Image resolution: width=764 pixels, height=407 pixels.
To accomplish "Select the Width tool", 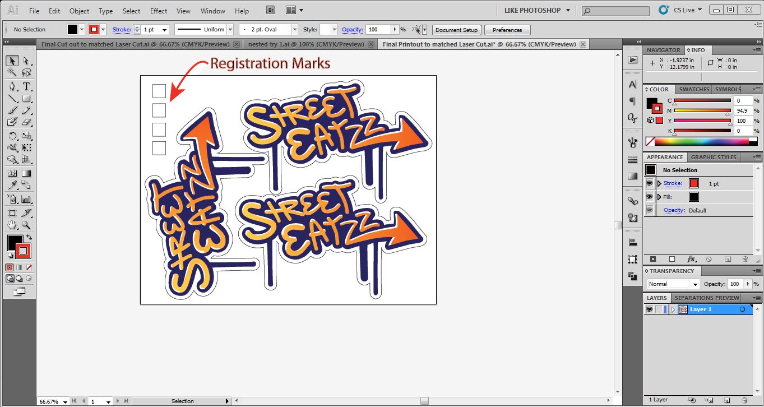I will pyautogui.click(x=12, y=147).
